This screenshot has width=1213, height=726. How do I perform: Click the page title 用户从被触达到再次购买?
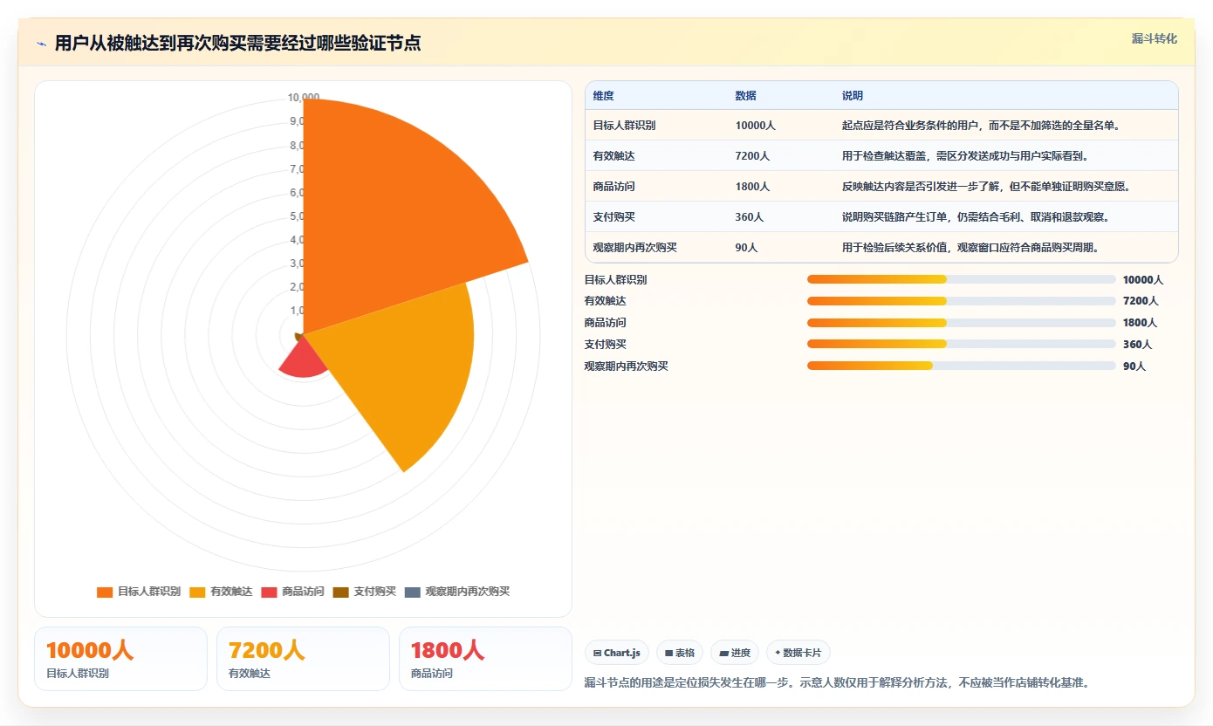(x=237, y=44)
